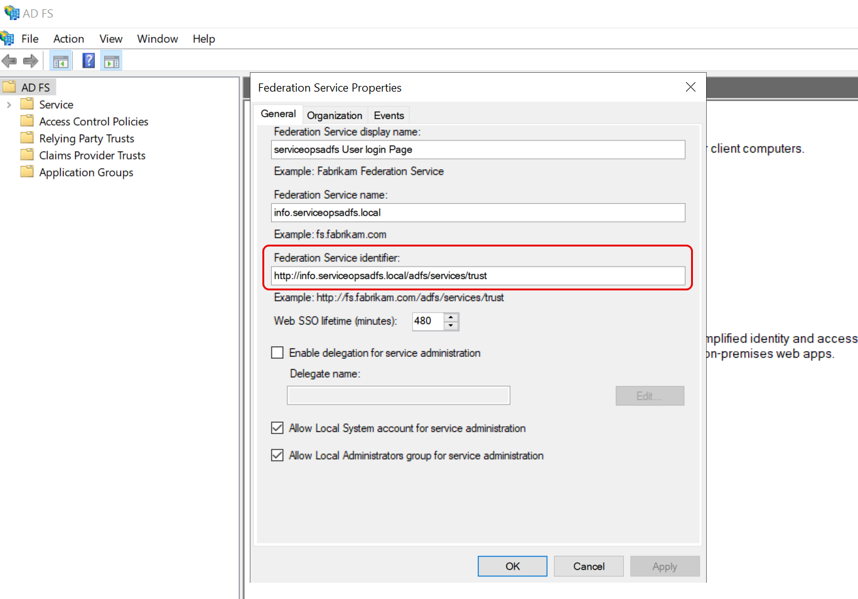Uncheck Allow Local Administrators group option
This screenshot has width=858, height=599.
277,455
